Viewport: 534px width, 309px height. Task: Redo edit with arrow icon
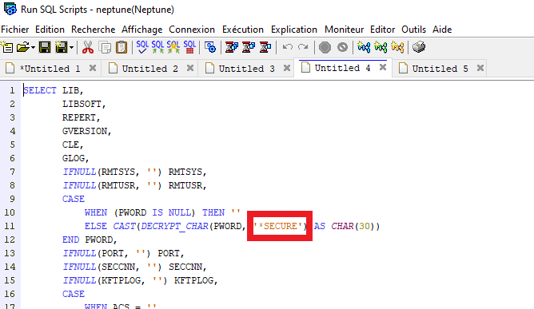click(303, 47)
